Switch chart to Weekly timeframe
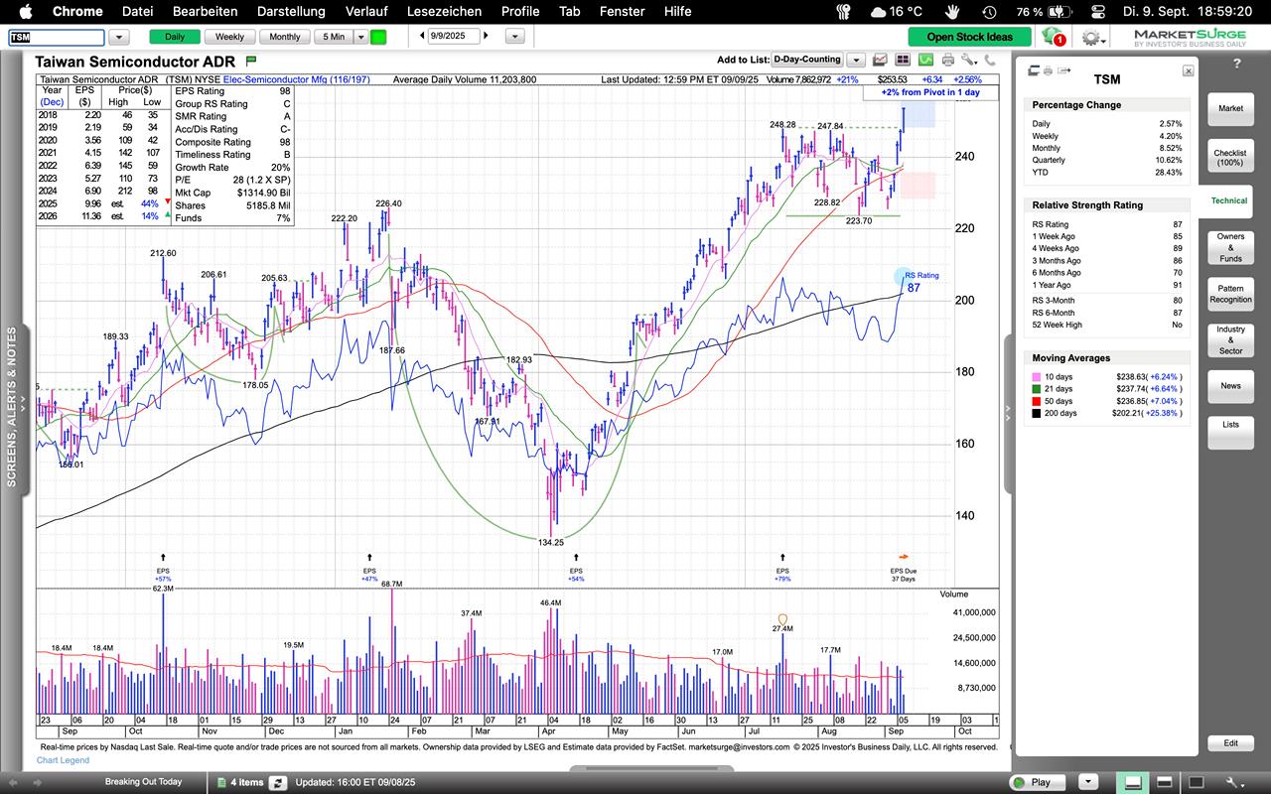Viewport: 1271px width, 794px height. coord(229,37)
